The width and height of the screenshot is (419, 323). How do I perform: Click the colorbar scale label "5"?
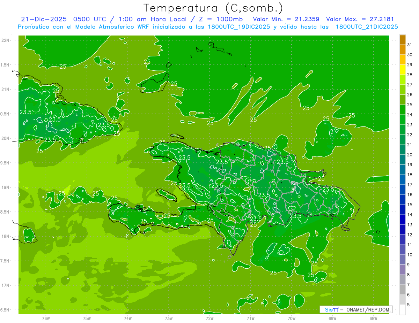coord(409,305)
